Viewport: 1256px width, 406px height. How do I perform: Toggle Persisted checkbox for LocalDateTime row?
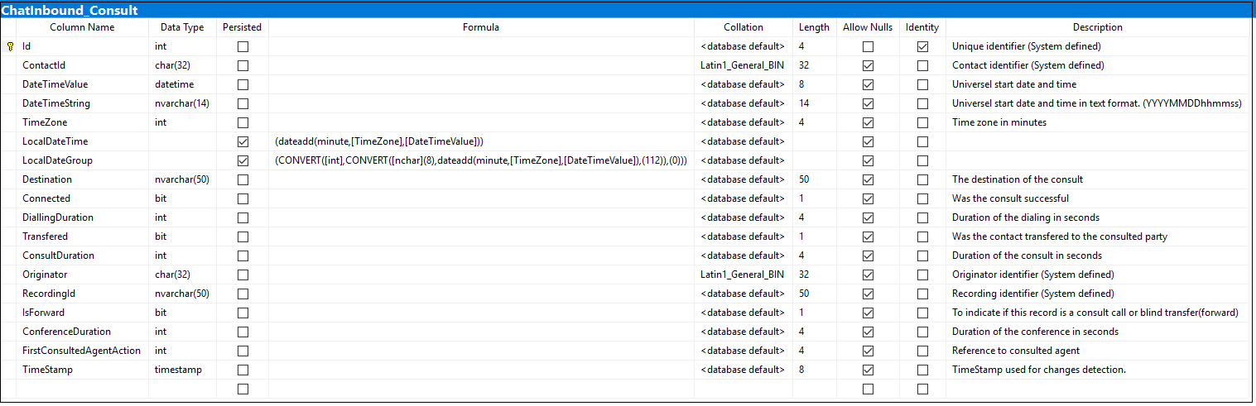coord(243,141)
